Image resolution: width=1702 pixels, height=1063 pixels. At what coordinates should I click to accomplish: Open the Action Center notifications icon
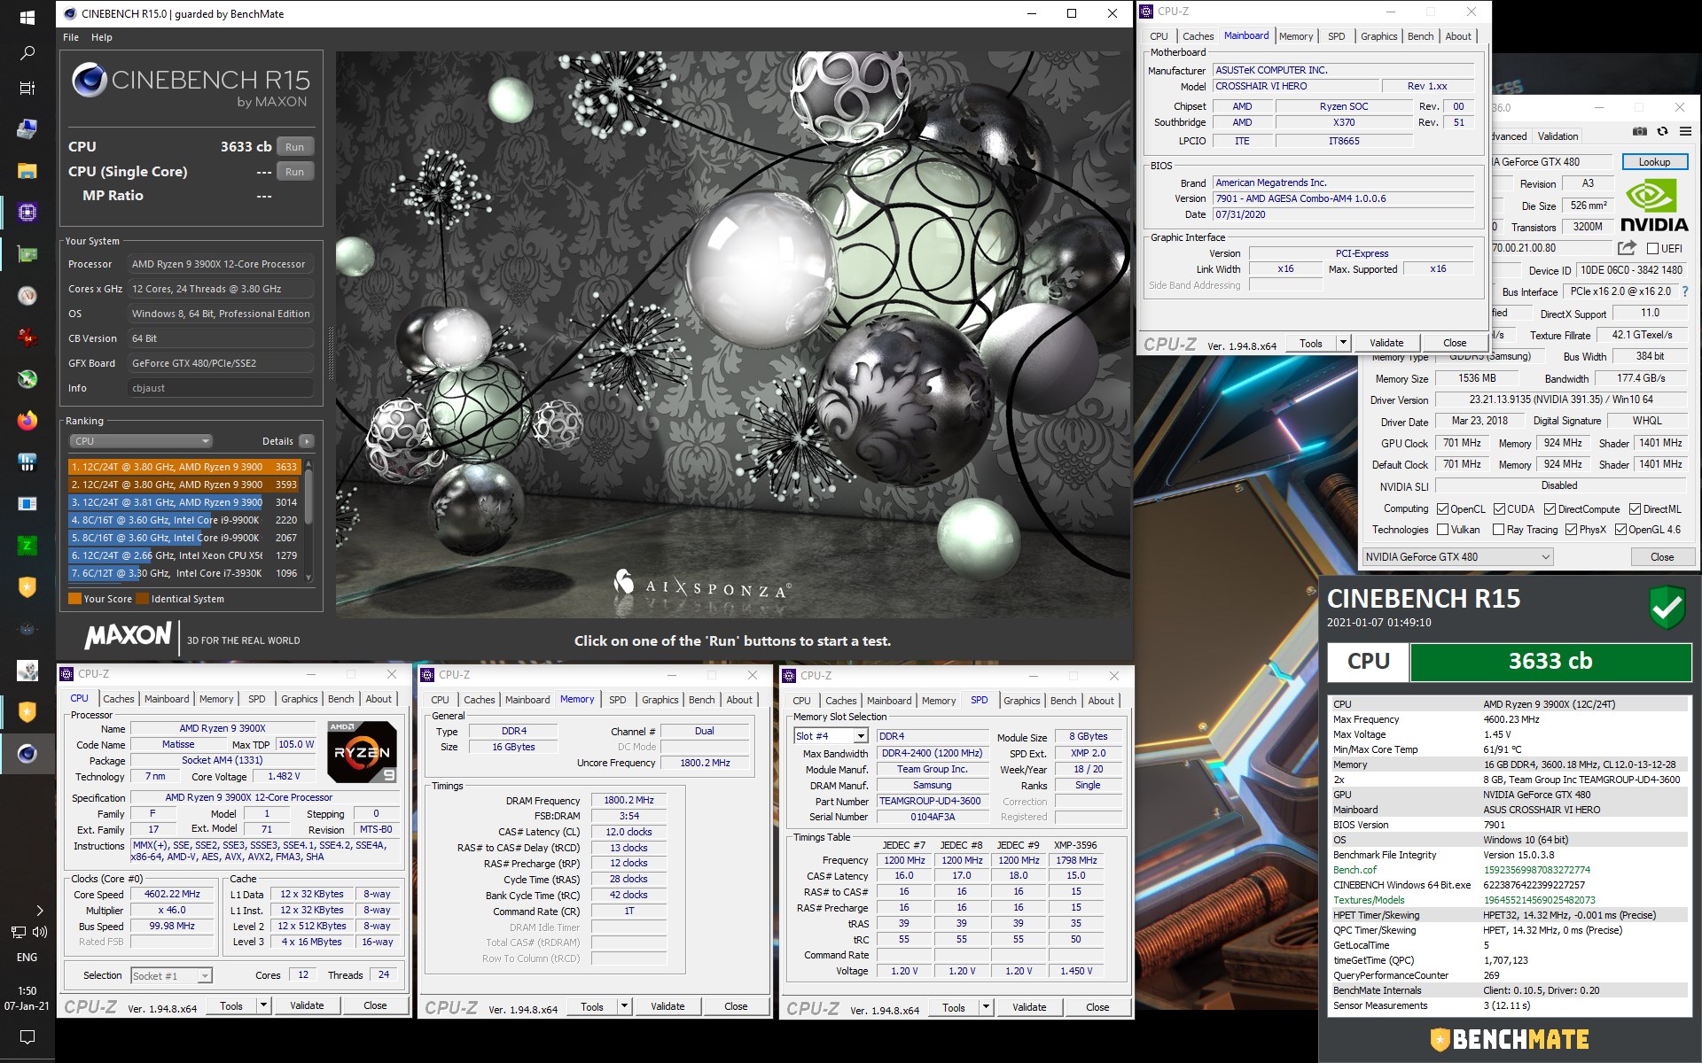click(x=27, y=1036)
